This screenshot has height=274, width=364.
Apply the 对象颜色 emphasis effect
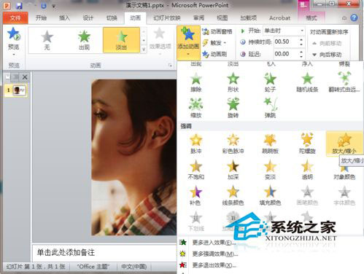pyautogui.click(x=344, y=173)
